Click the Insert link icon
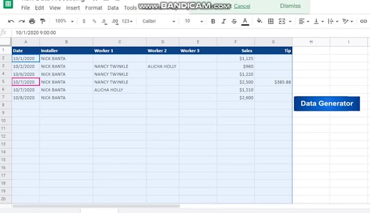Viewport: 370px width, 213px height. click(x=363, y=21)
